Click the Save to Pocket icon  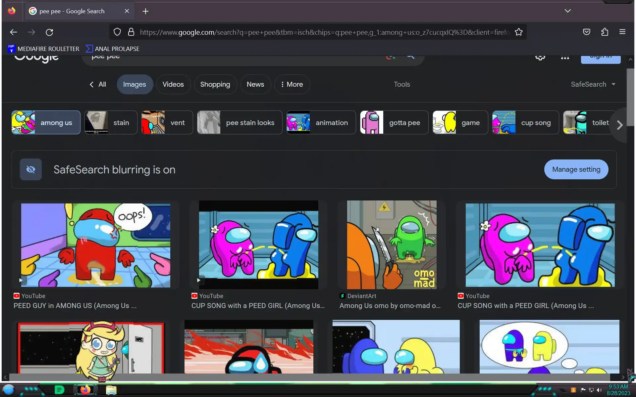586,32
